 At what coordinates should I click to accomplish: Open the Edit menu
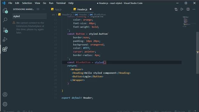click(17, 3)
